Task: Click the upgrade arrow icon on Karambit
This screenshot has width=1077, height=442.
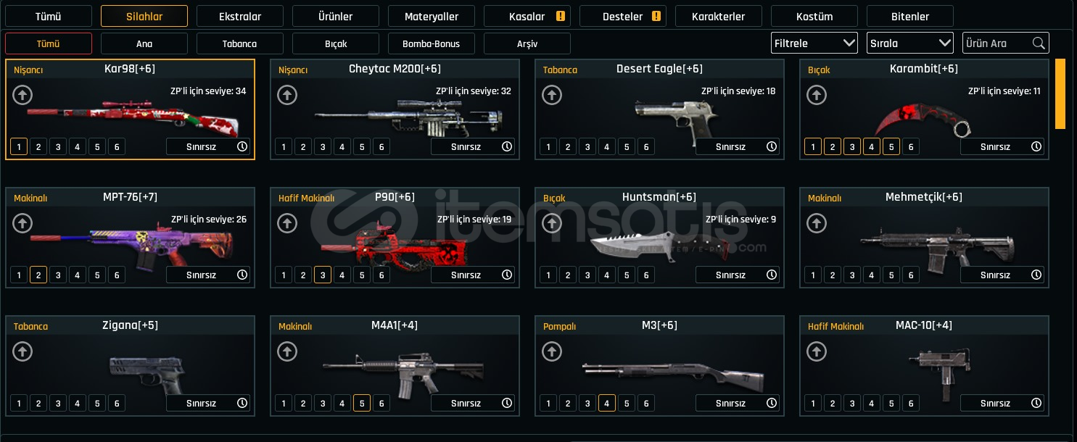Action: [817, 95]
